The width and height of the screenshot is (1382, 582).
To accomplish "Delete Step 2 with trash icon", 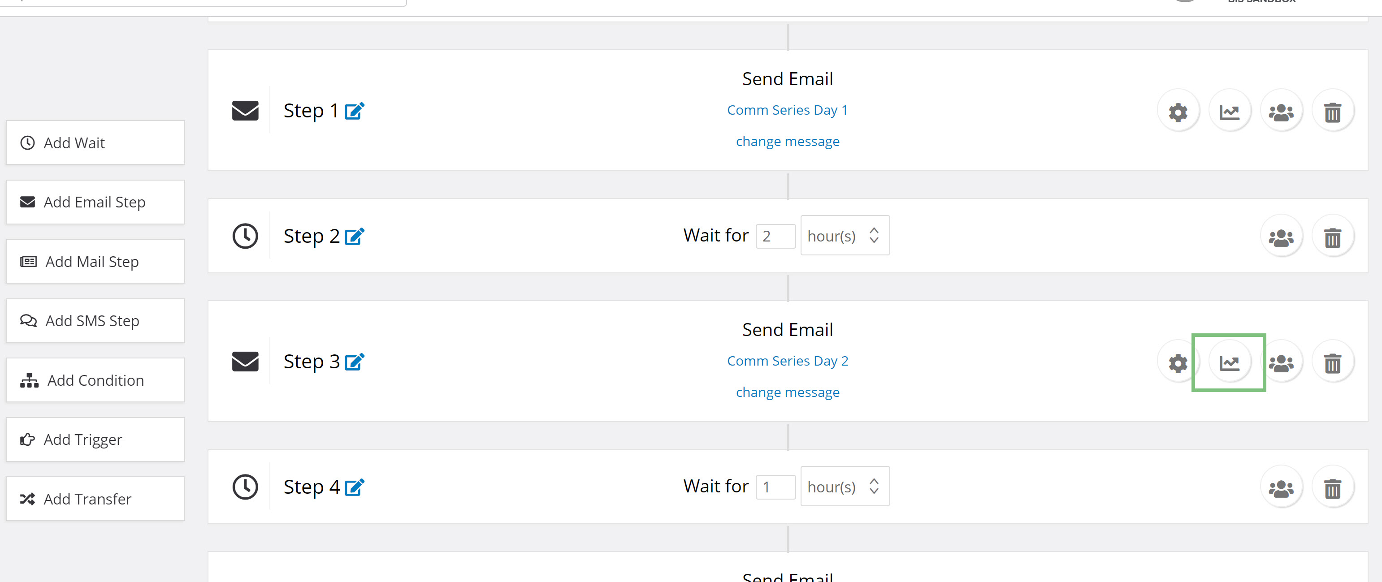I will pyautogui.click(x=1333, y=237).
